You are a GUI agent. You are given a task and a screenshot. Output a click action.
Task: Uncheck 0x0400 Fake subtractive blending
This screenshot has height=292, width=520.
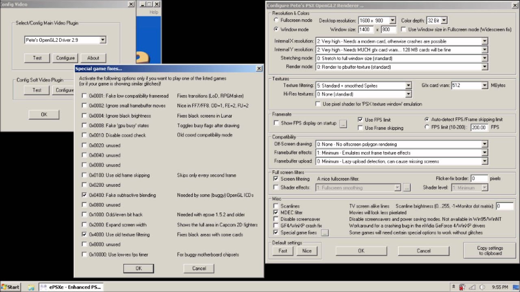click(84, 195)
